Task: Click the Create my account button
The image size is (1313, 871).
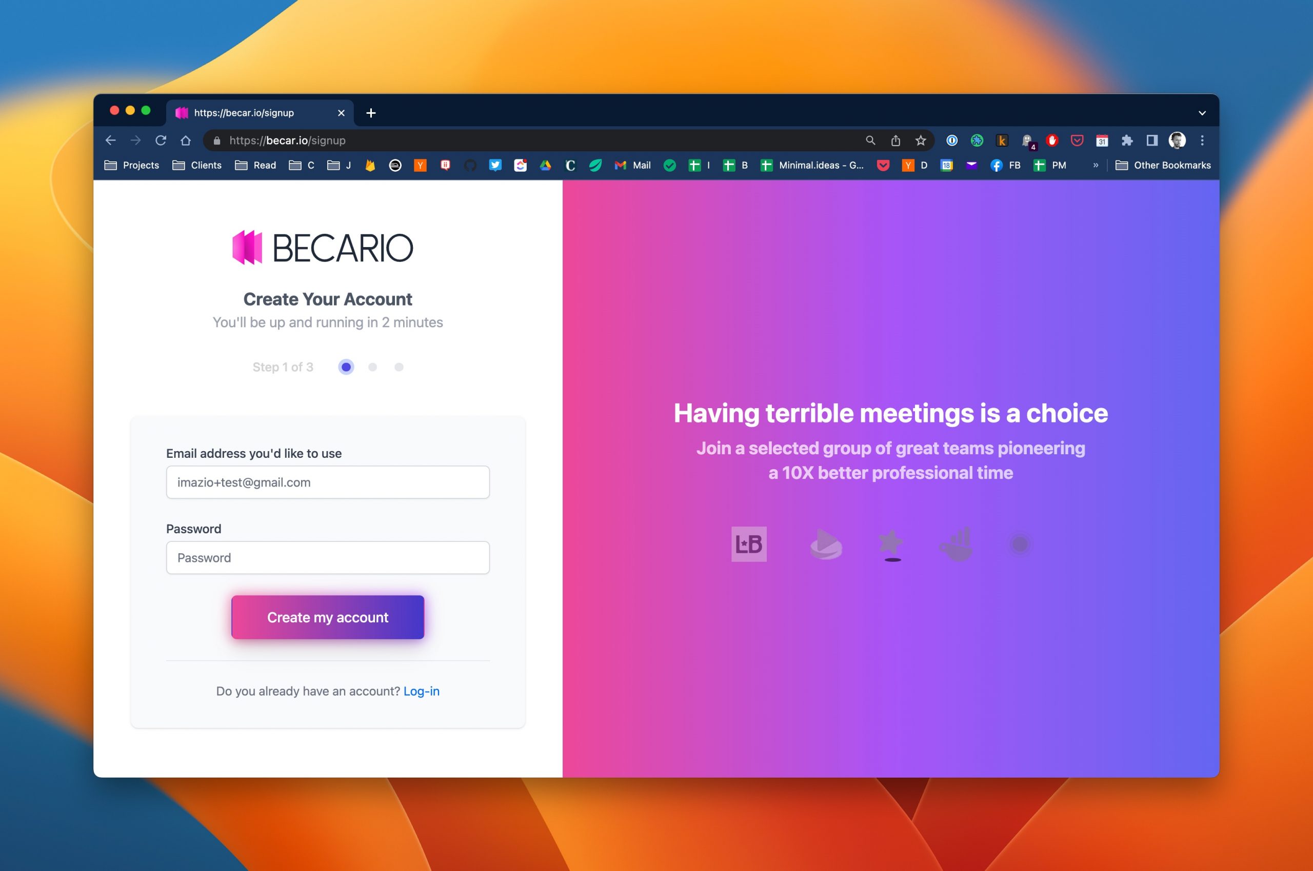Action: [328, 617]
